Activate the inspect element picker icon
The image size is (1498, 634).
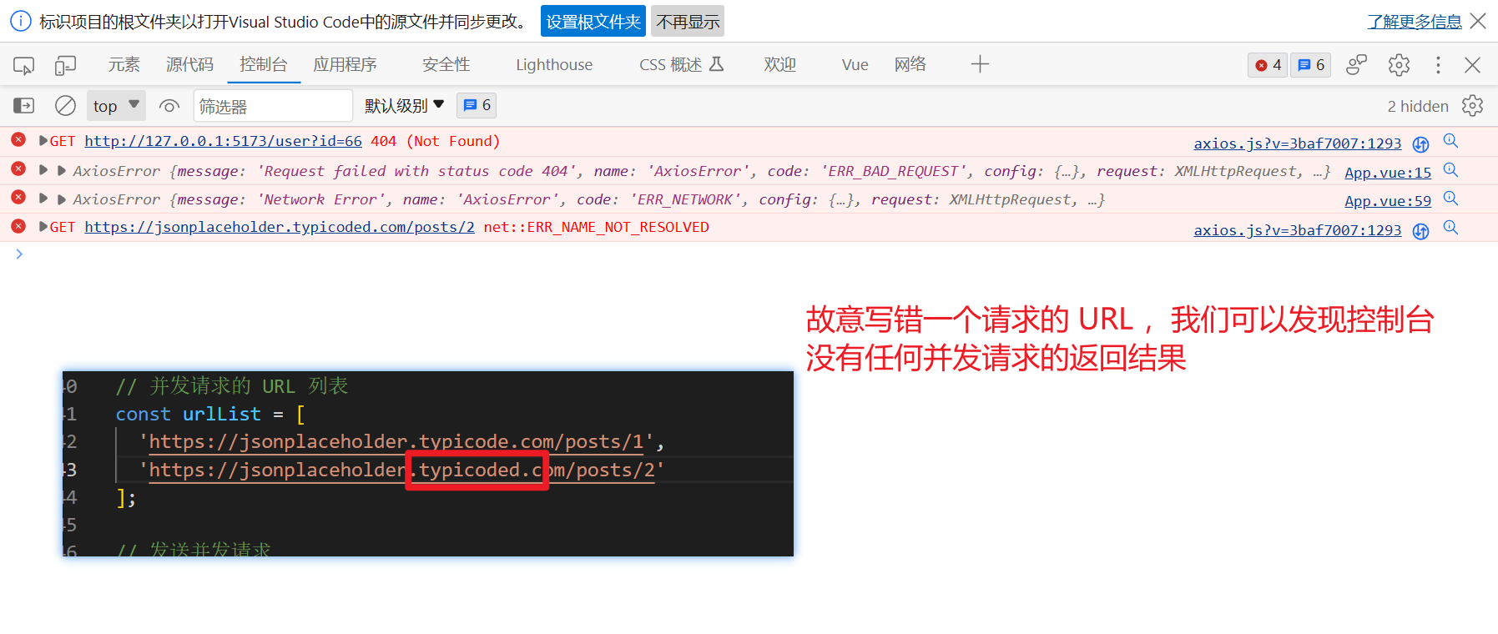(x=23, y=65)
